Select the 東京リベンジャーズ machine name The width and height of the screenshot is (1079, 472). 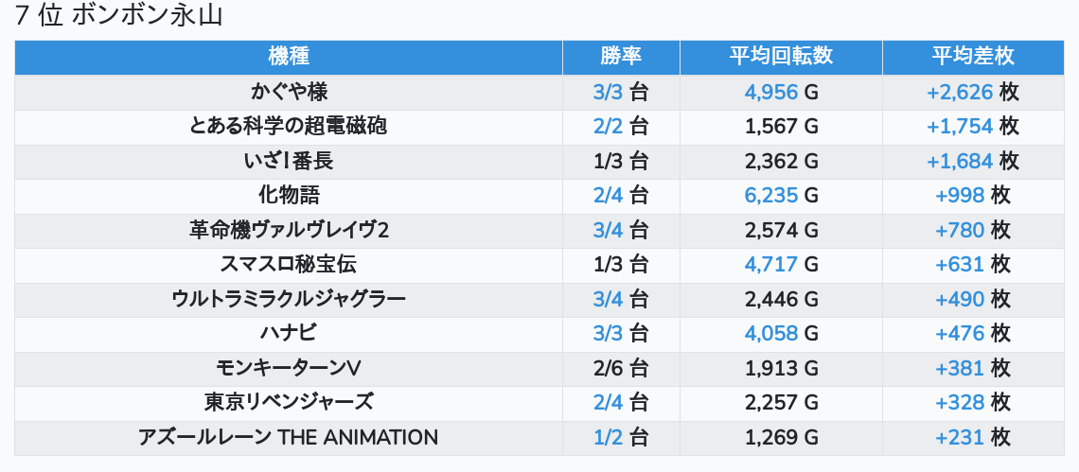click(289, 402)
